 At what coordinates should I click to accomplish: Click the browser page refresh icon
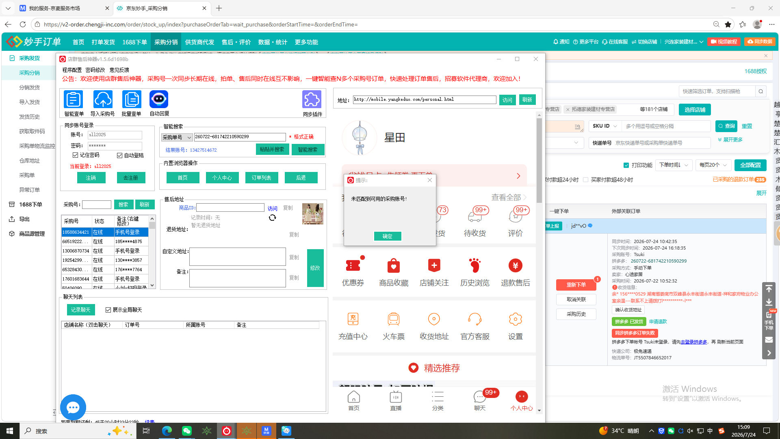coord(23,24)
